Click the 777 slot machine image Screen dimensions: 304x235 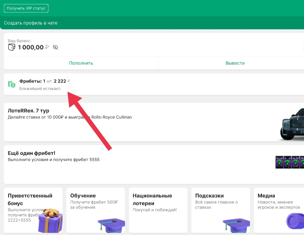coord(289,162)
